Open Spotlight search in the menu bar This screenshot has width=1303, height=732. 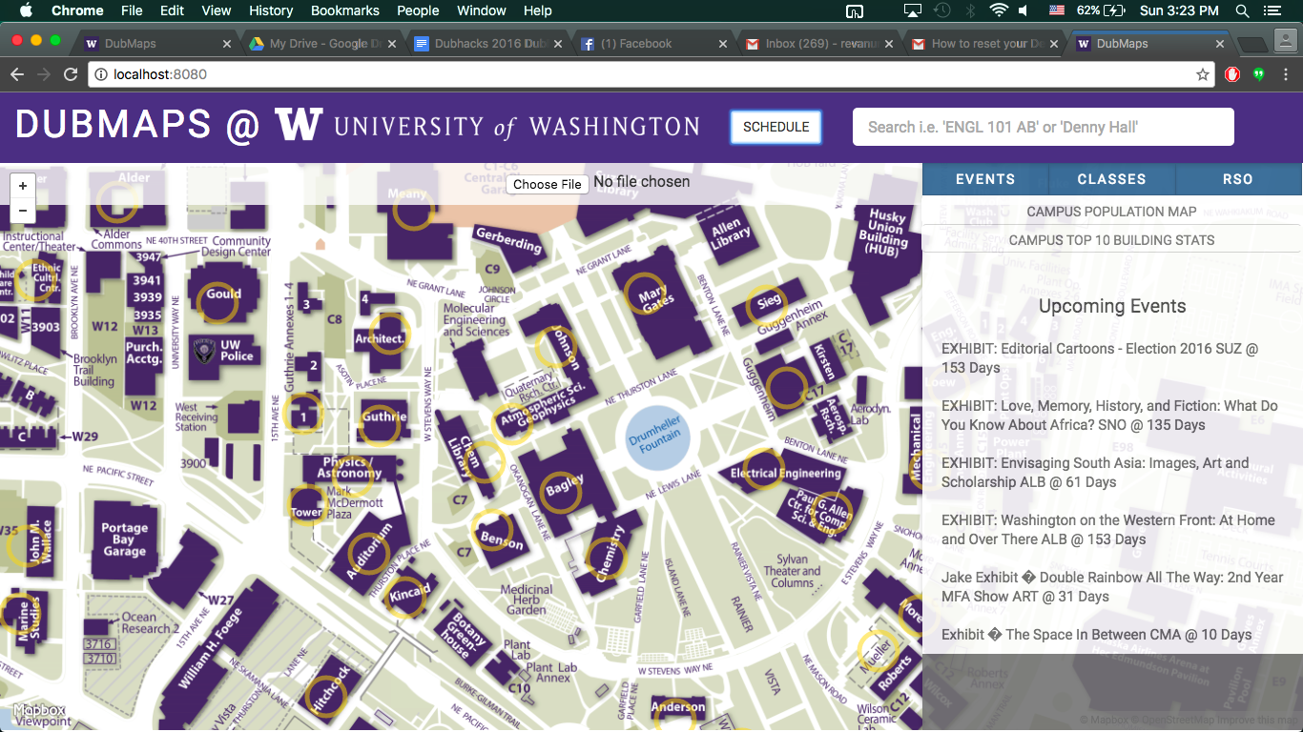pyautogui.click(x=1242, y=10)
